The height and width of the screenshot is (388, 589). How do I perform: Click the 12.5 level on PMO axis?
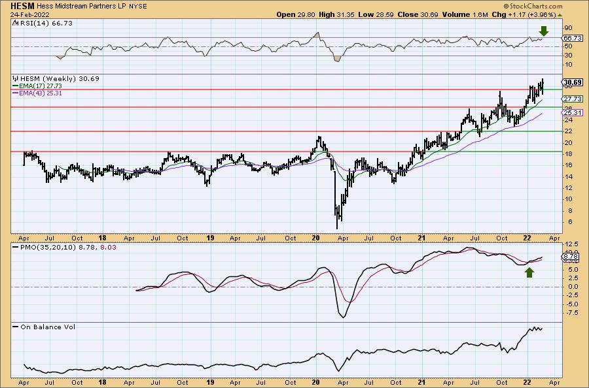point(571,244)
